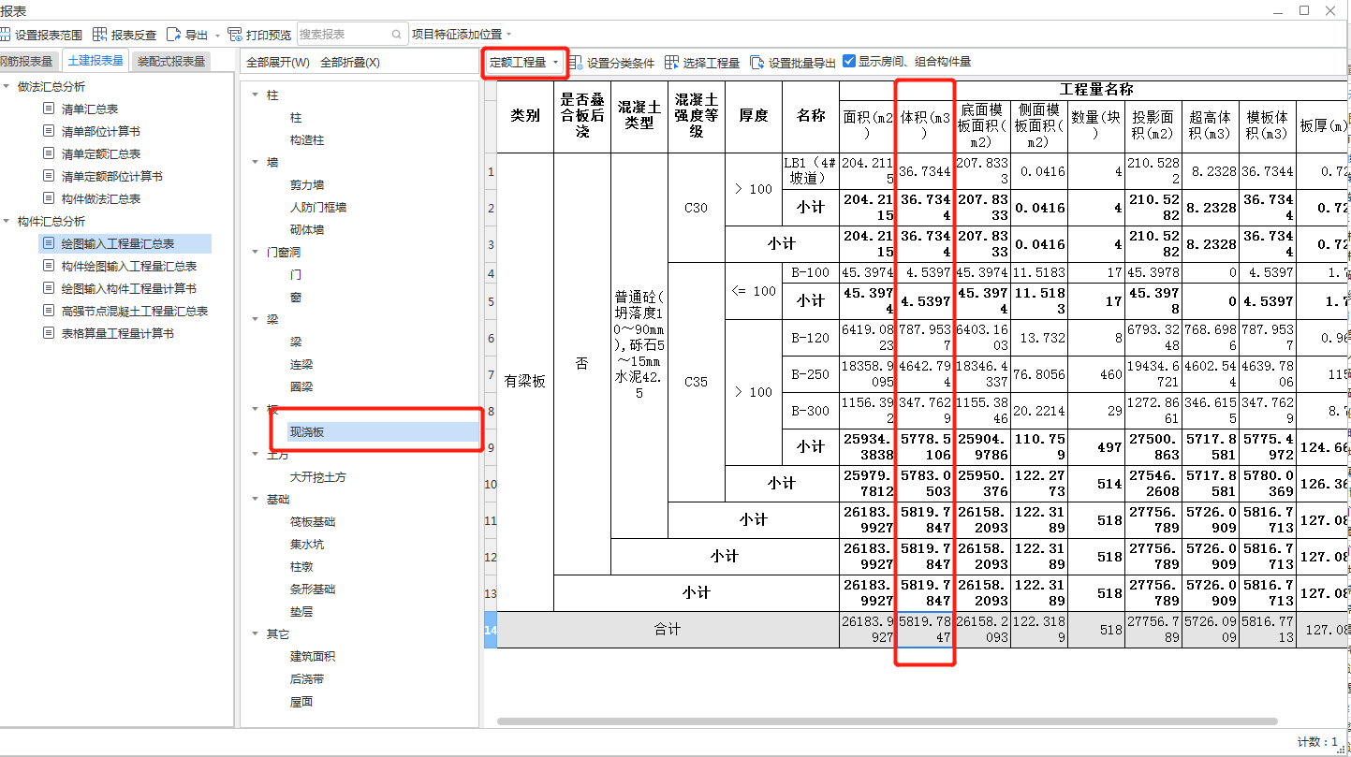Click document icon beside 清单部位计算书
The height and width of the screenshot is (757, 1351).
pos(49,131)
